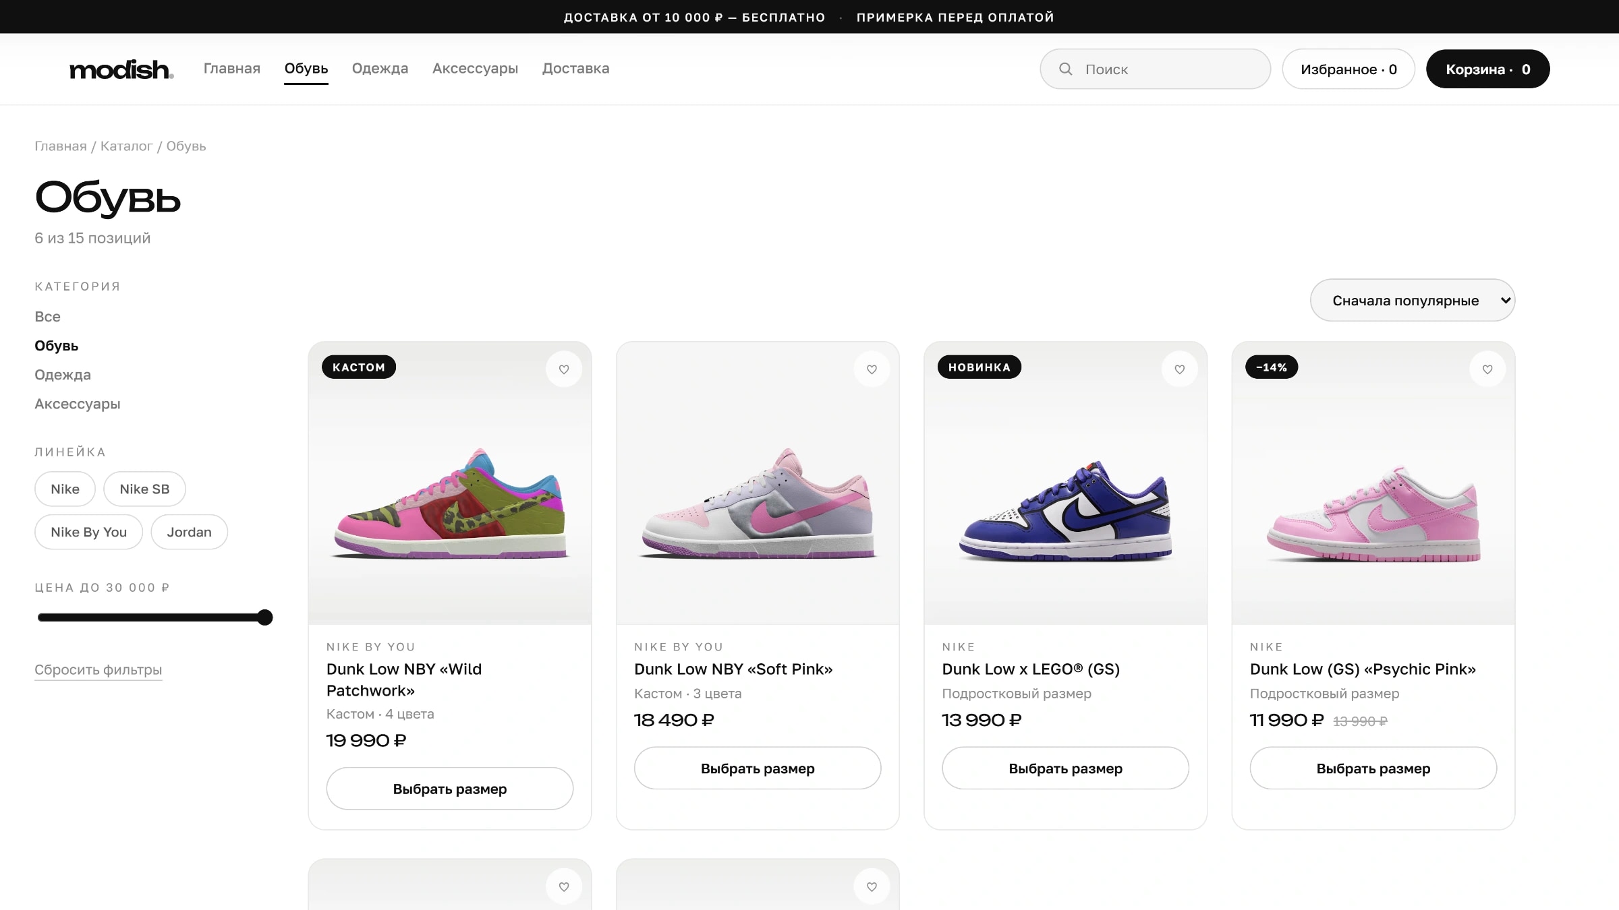Enable the Nike By You filter
The width and height of the screenshot is (1619, 910).
pos(88,532)
